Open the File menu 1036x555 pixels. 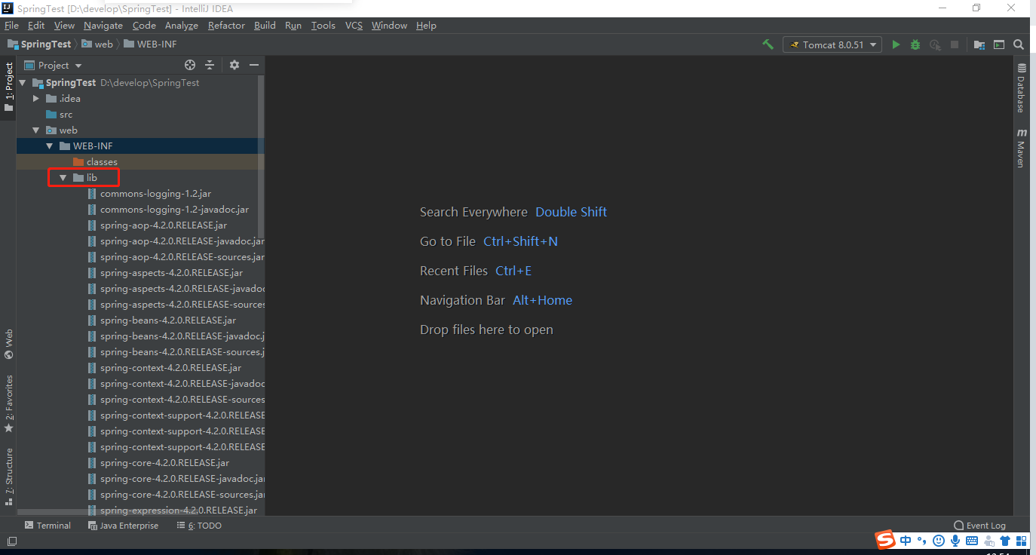11,26
